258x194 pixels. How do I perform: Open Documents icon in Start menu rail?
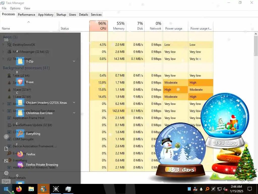pos(6,149)
